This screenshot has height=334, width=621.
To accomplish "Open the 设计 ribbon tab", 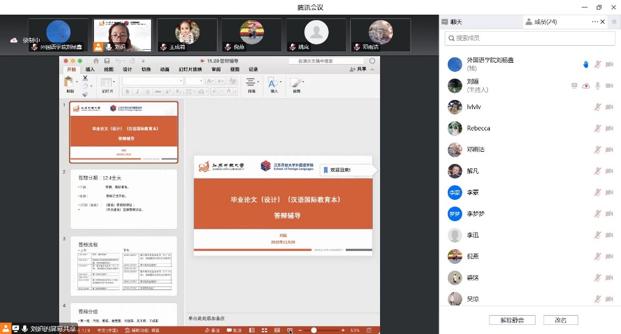I will (126, 69).
